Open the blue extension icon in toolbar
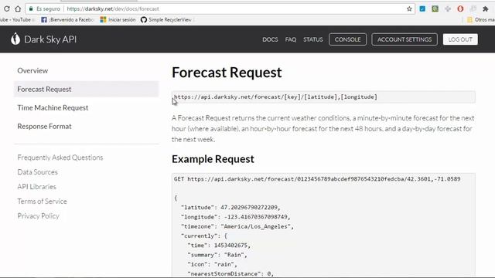The image size is (495, 278). pyautogui.click(x=422, y=8)
